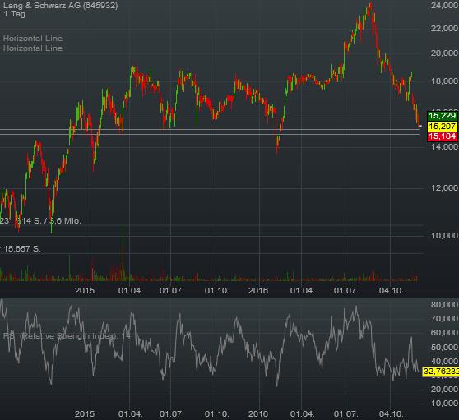Click the first Horizontal Line legend entry
Image resolution: width=459 pixels, height=420 pixels.
coord(33,39)
